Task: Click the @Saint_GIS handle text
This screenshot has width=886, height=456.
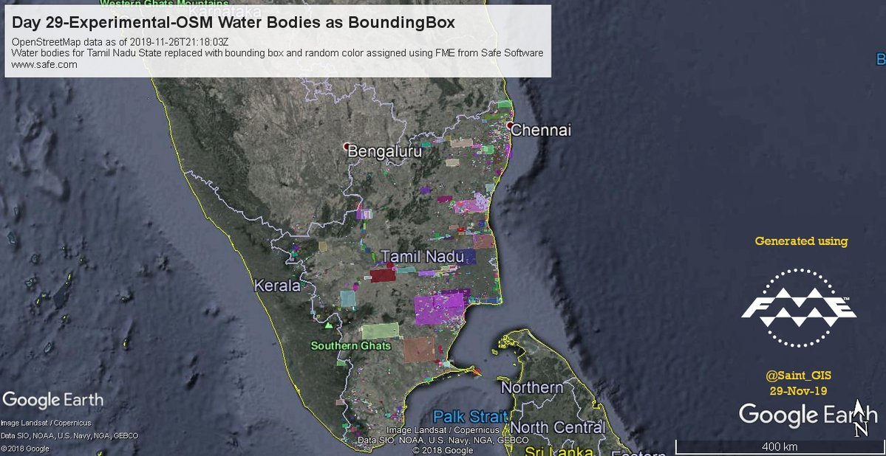Action: (798, 376)
